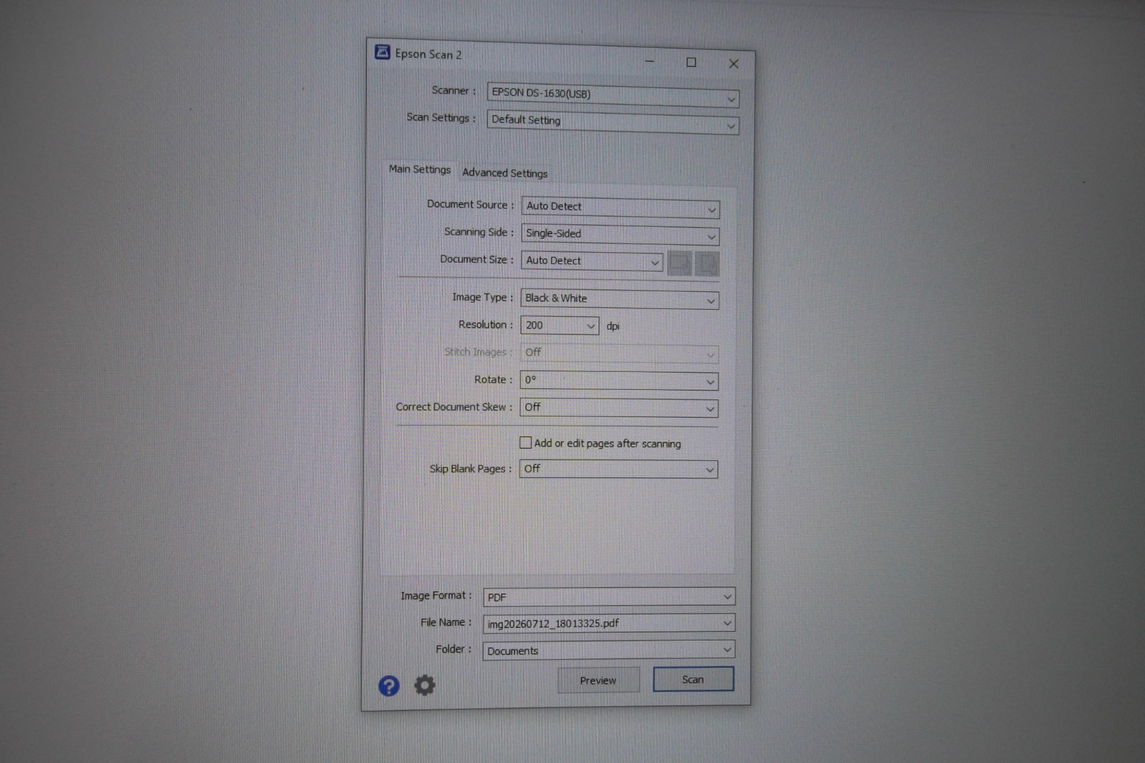Click the Add or edit pages label
Screen dimensions: 1145x763
(608, 444)
